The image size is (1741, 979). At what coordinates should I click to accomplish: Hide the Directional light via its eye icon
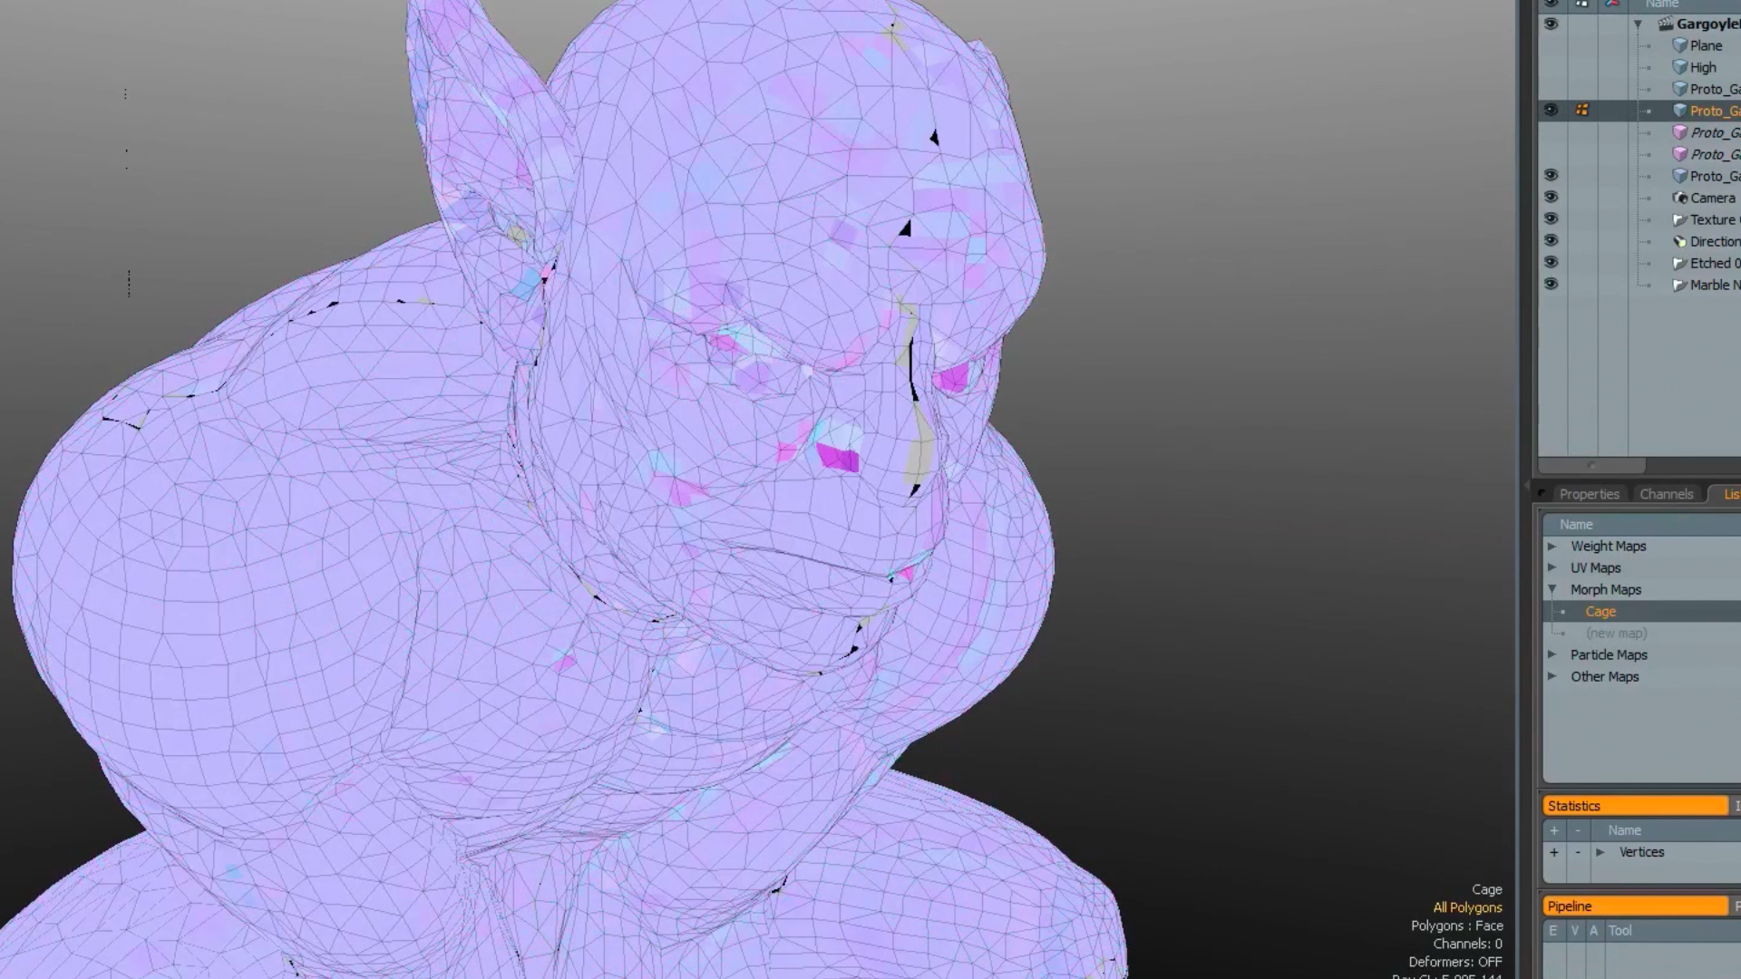[1551, 241]
